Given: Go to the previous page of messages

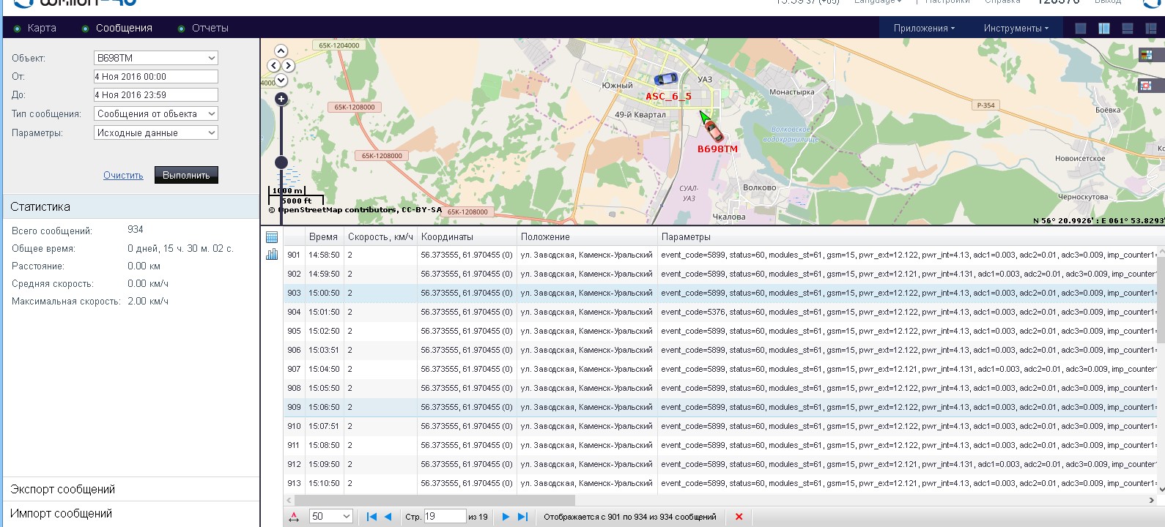Looking at the screenshot, I should 388,517.
